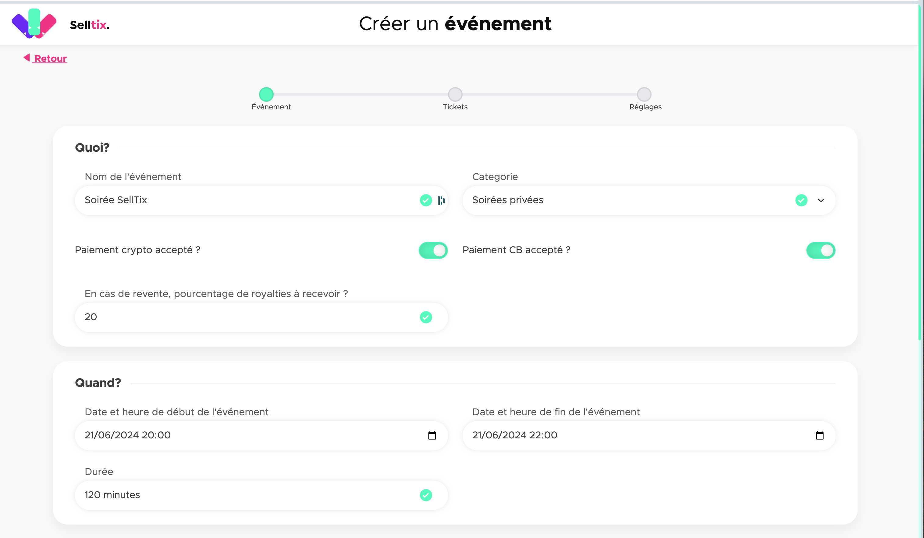The height and width of the screenshot is (538, 924).
Task: Open the end date calendar picker icon
Action: (819, 435)
